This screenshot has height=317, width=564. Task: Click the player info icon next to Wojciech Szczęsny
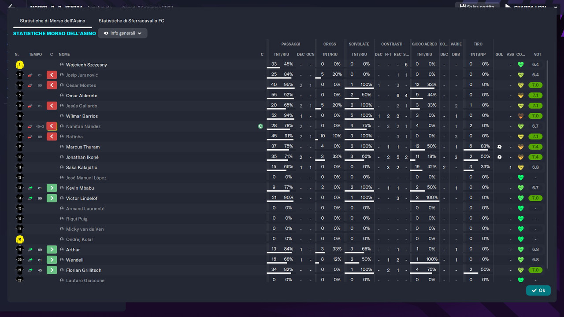62,65
